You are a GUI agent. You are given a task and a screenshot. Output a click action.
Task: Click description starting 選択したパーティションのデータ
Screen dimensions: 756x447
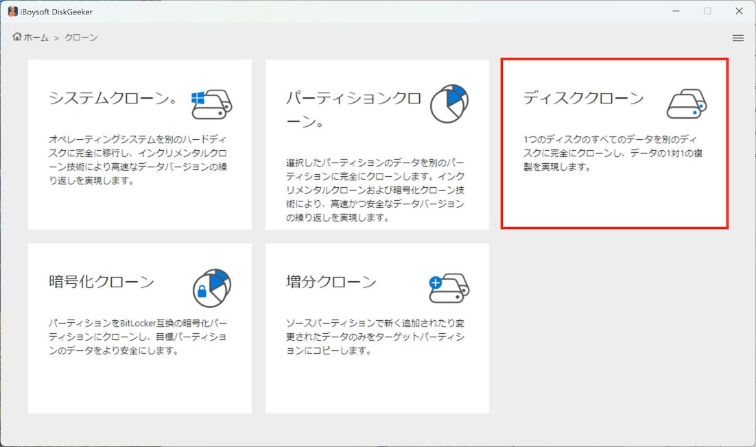(375, 191)
